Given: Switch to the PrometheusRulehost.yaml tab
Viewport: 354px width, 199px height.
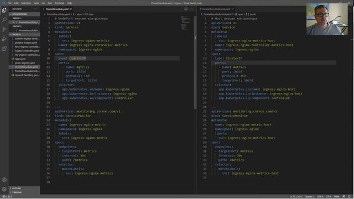Looking at the screenshot, I should click(x=216, y=9).
